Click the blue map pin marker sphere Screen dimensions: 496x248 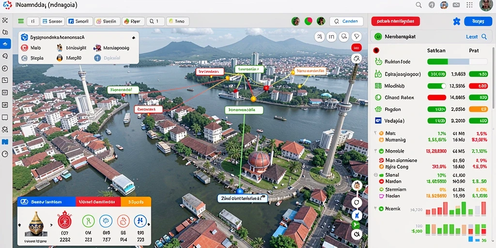pos(240,191)
